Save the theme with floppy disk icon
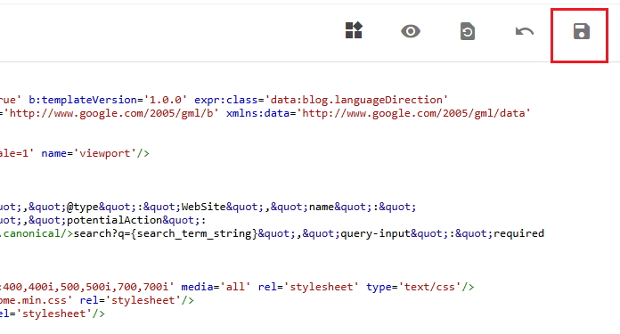Viewport: 620px width, 334px height. point(581,31)
